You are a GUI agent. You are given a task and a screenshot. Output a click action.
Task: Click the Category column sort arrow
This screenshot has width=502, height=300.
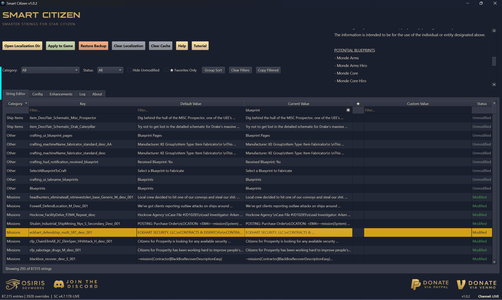(x=26, y=103)
